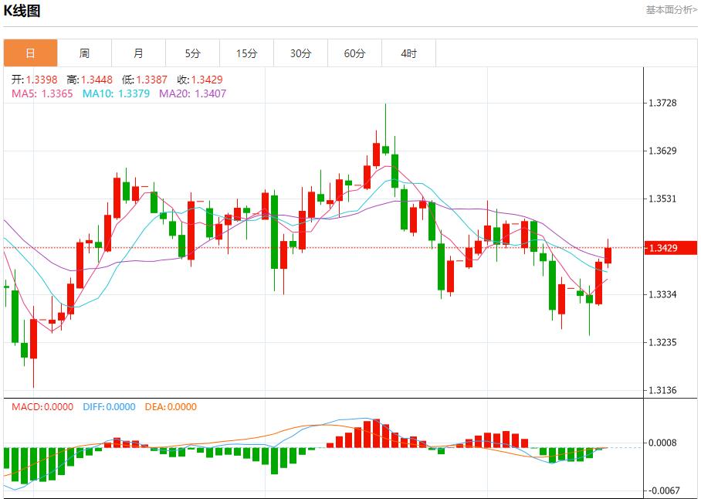This screenshot has width=701, height=499.
Task: Select the 5分 timeframe
Action: click(192, 53)
